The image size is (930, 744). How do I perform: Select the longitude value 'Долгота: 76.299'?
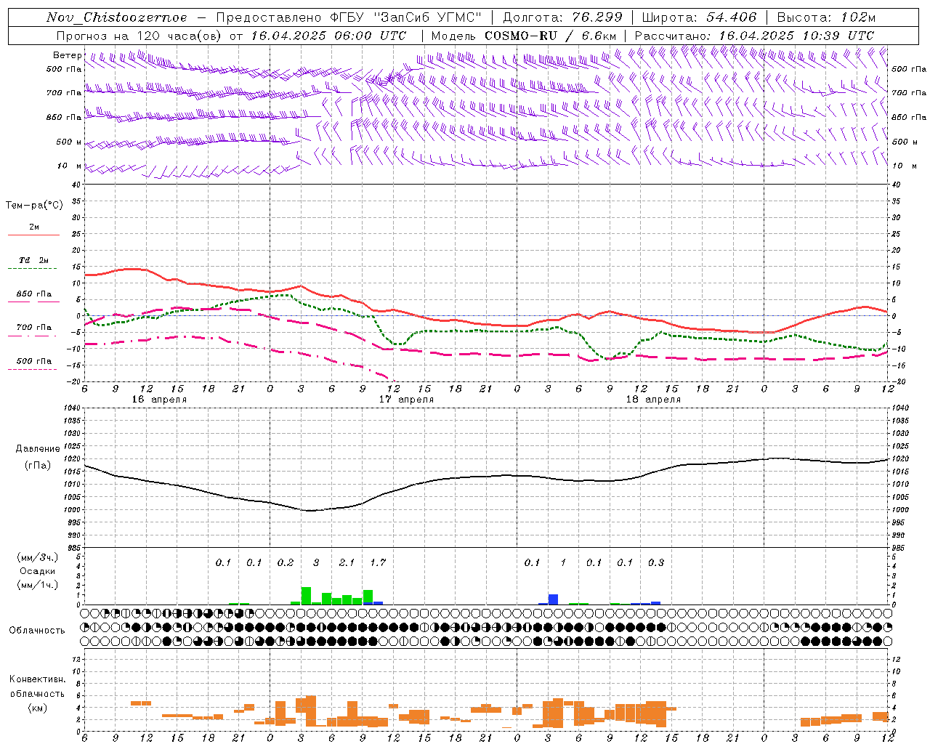pyautogui.click(x=562, y=17)
